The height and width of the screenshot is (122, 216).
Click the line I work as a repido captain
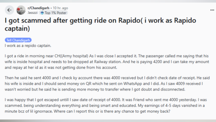28,46
